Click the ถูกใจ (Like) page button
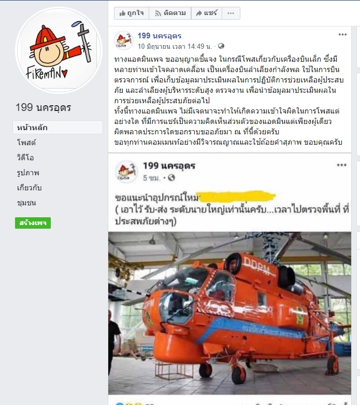 132,13
